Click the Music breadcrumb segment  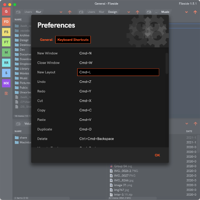(165, 12)
